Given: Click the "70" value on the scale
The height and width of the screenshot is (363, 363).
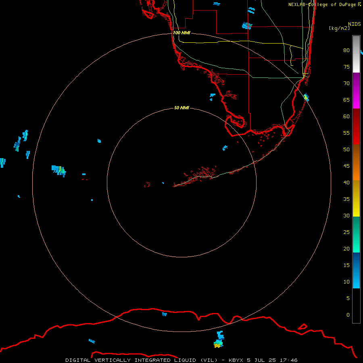Looking at the screenshot, I should coord(346,83).
